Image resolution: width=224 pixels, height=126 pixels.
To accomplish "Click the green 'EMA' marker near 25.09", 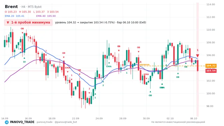I will click(109, 66).
